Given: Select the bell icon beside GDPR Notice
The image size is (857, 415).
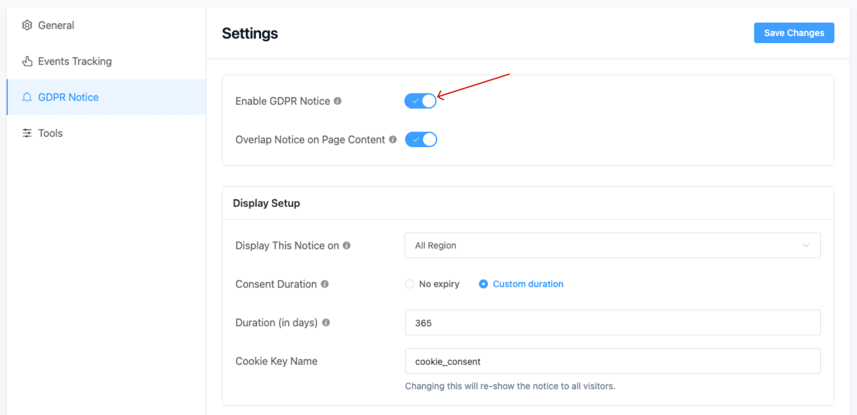Looking at the screenshot, I should (x=26, y=97).
